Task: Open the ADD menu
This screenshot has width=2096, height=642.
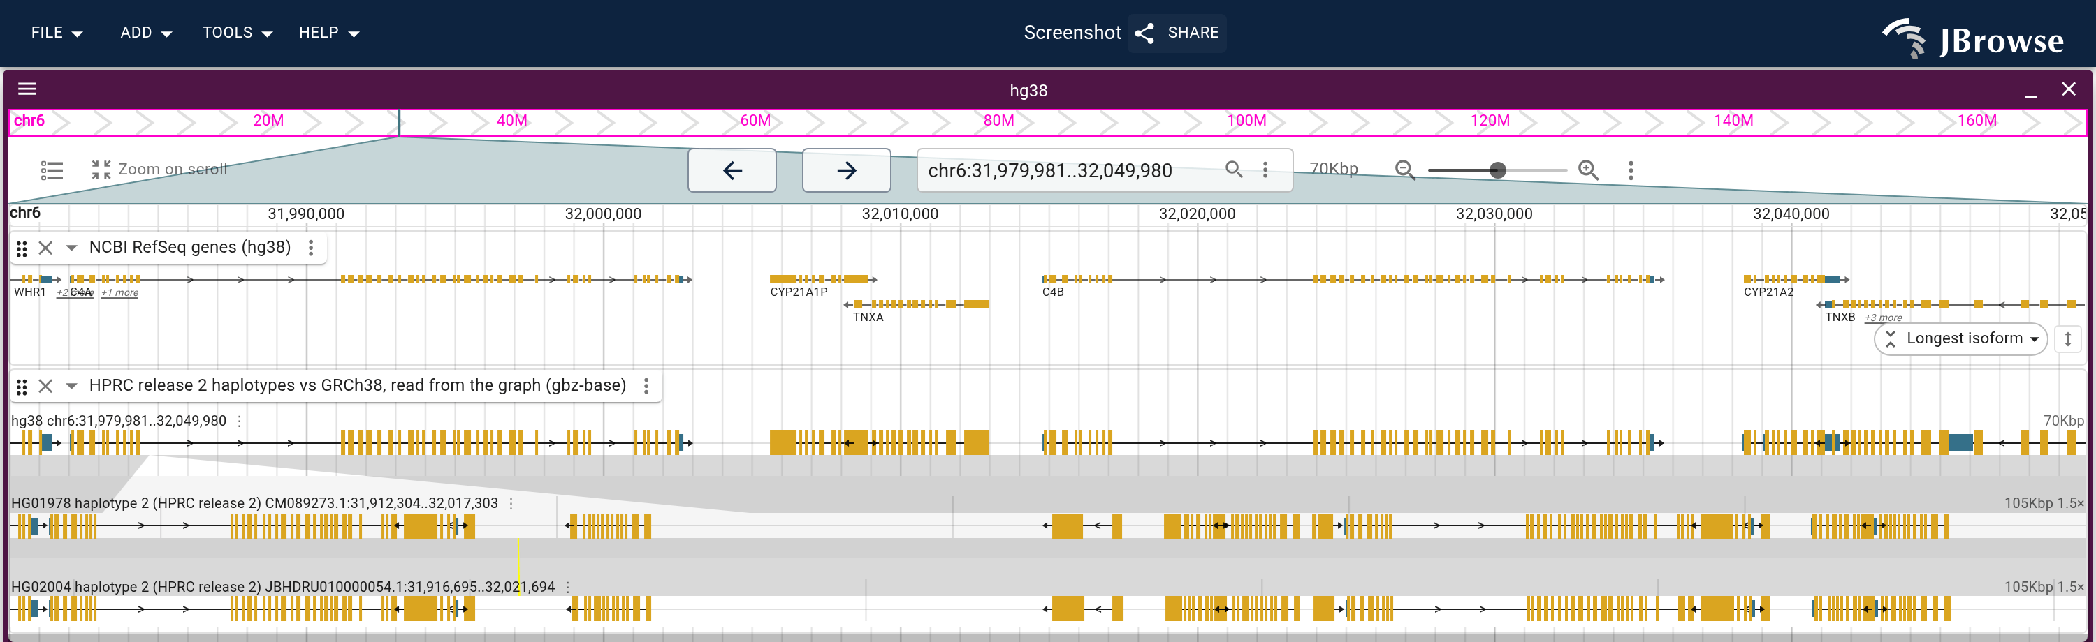Action: click(x=145, y=33)
